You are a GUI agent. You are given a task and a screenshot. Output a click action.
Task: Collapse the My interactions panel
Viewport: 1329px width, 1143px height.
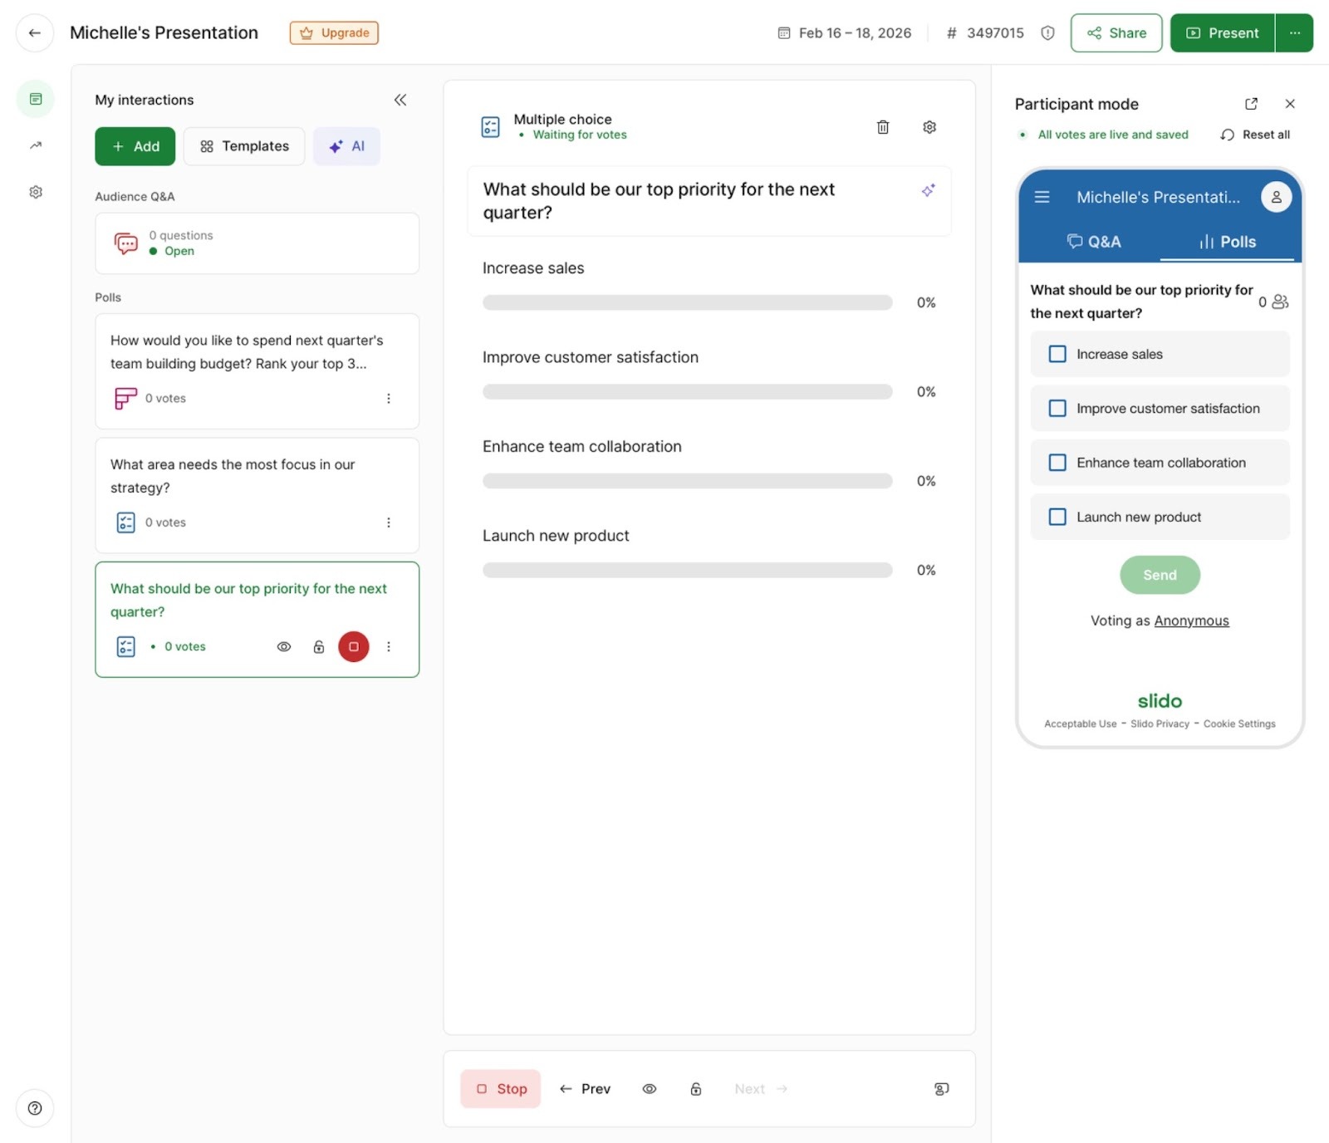coord(400,100)
